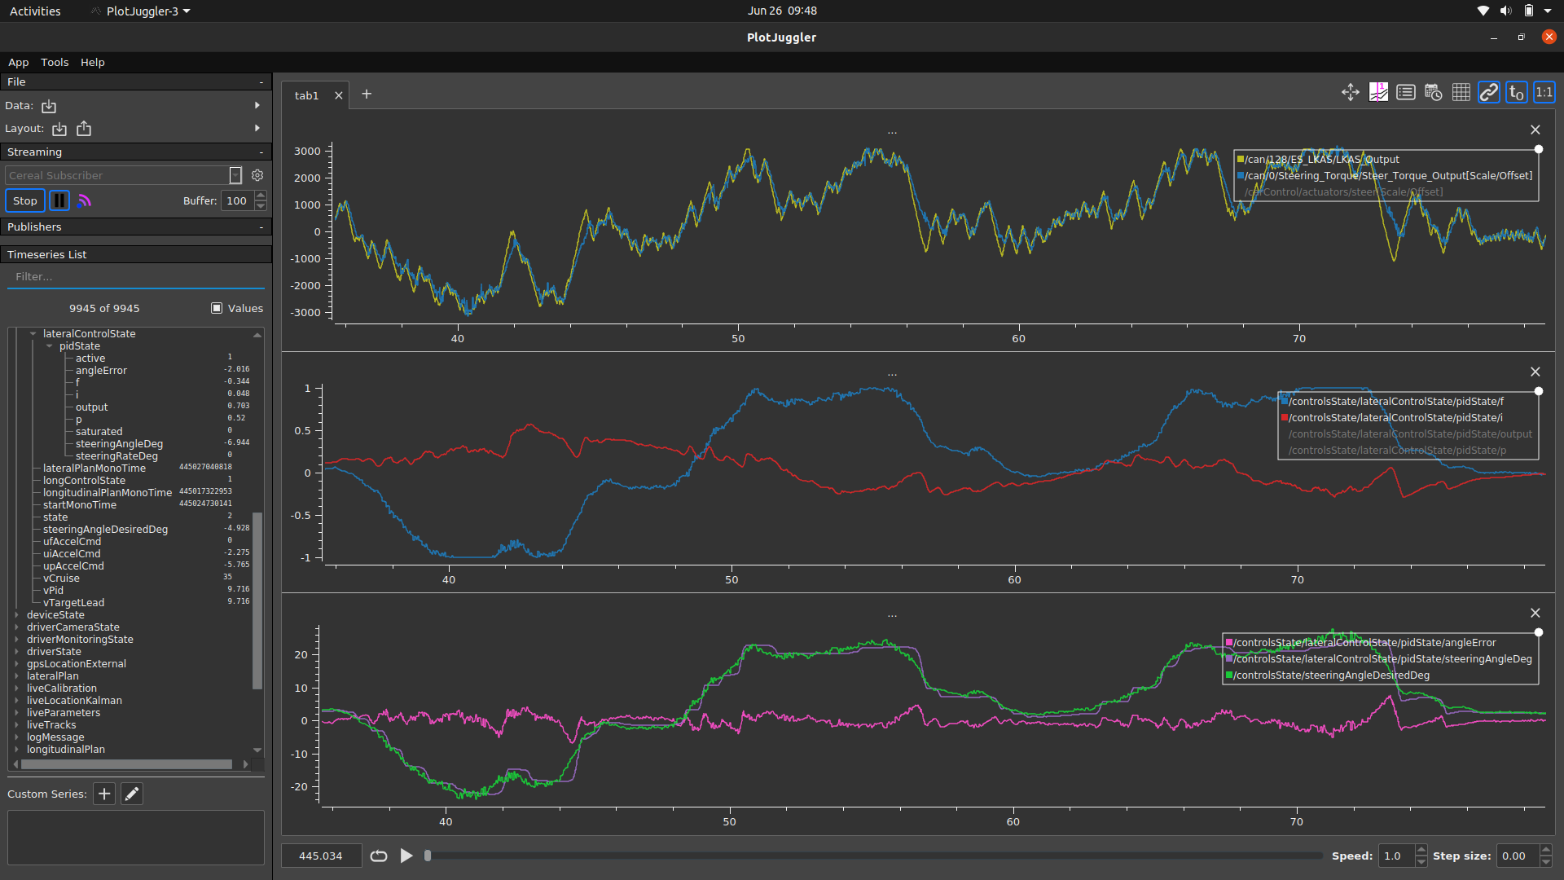Edit custom series with pencil icon
The image size is (1564, 880).
(x=132, y=794)
